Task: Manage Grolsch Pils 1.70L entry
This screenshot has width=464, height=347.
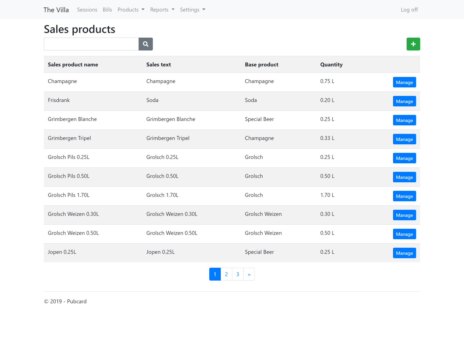Action: pos(404,196)
